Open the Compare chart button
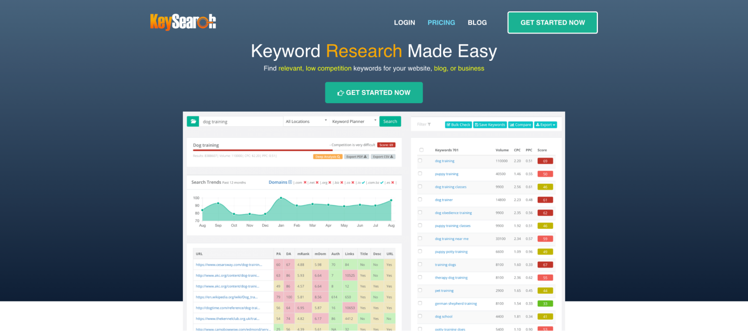 coord(520,125)
